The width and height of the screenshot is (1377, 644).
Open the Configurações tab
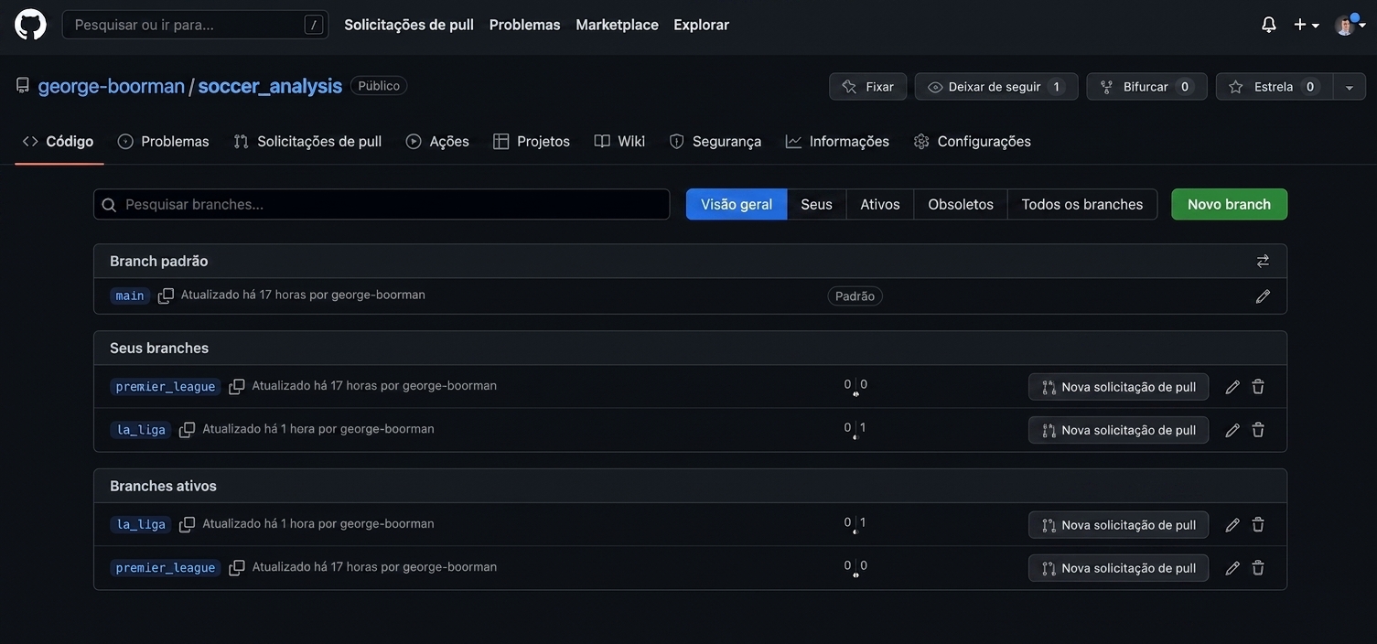click(x=973, y=141)
